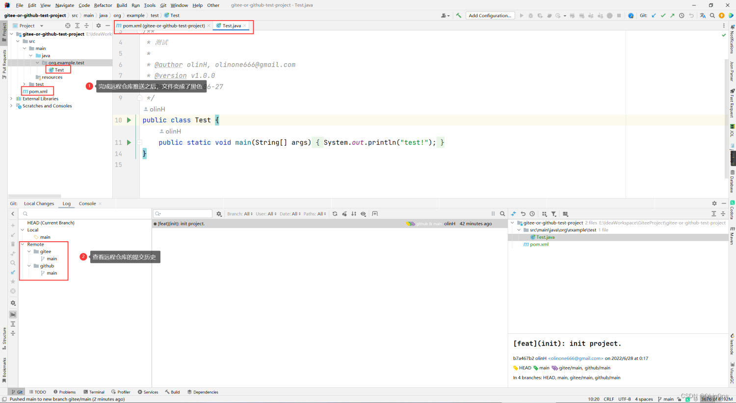Screen dimensions: 736x403
Task: Open the Date: All filter dropdown
Action: click(290, 214)
